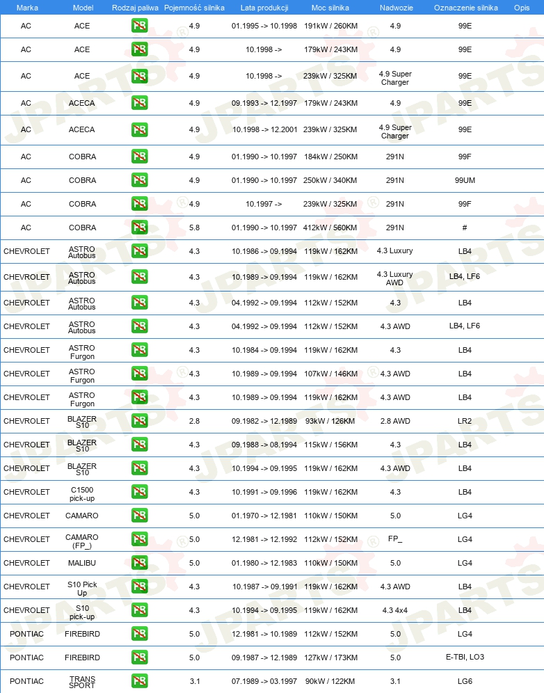
Task: Click fuel icon in COBRA 5.8 row
Action: 139,228
